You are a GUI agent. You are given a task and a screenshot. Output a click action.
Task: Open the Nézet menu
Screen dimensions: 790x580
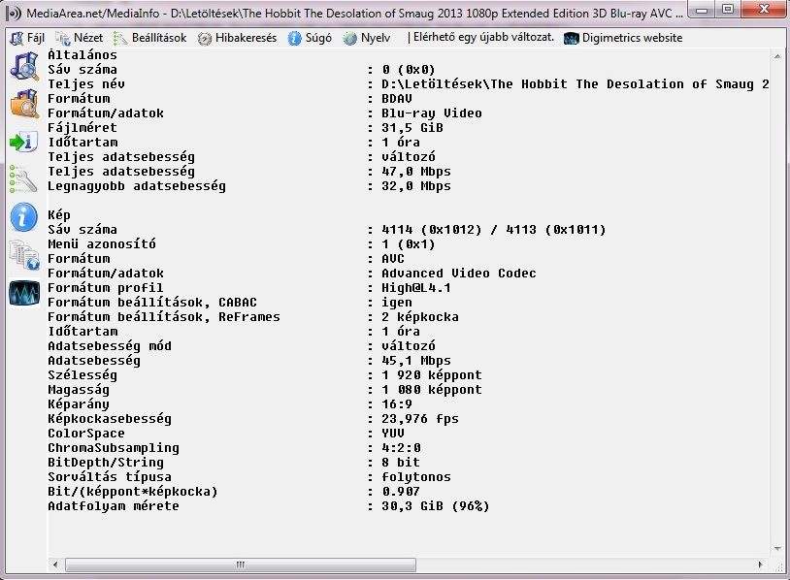click(x=88, y=38)
